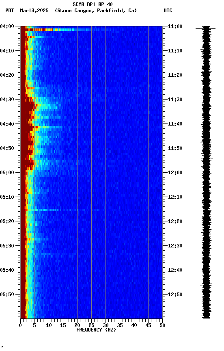Click the 50 Hz frequency axis label
This screenshot has width=224, height=351.
pos(163,325)
